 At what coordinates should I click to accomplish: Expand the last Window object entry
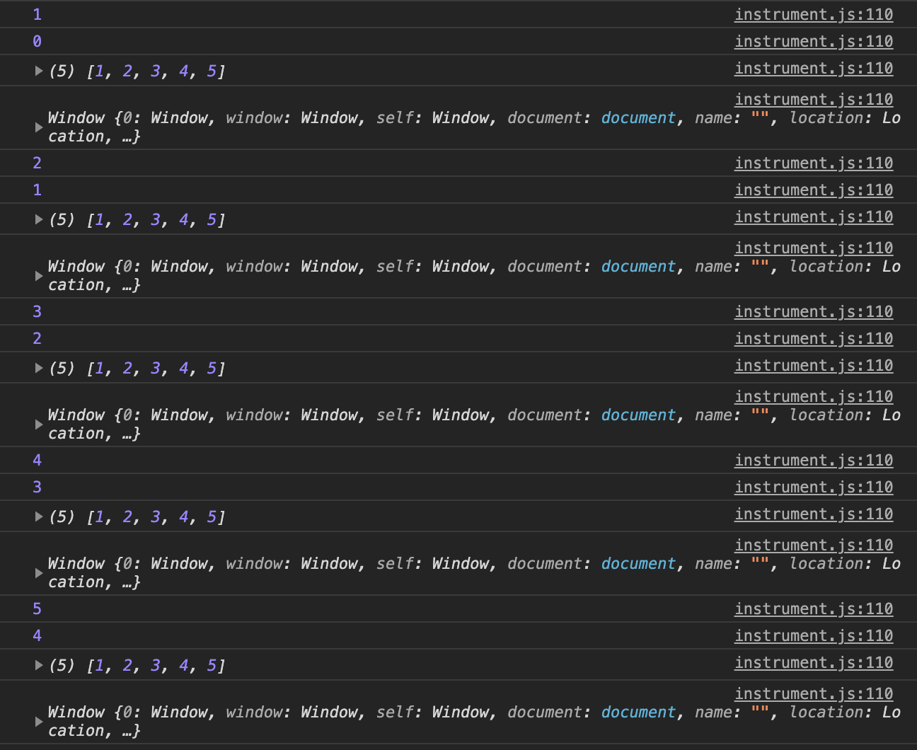(39, 722)
